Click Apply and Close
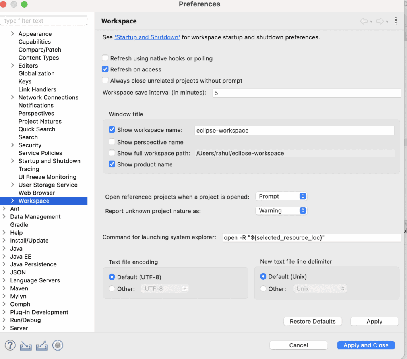 (366, 345)
